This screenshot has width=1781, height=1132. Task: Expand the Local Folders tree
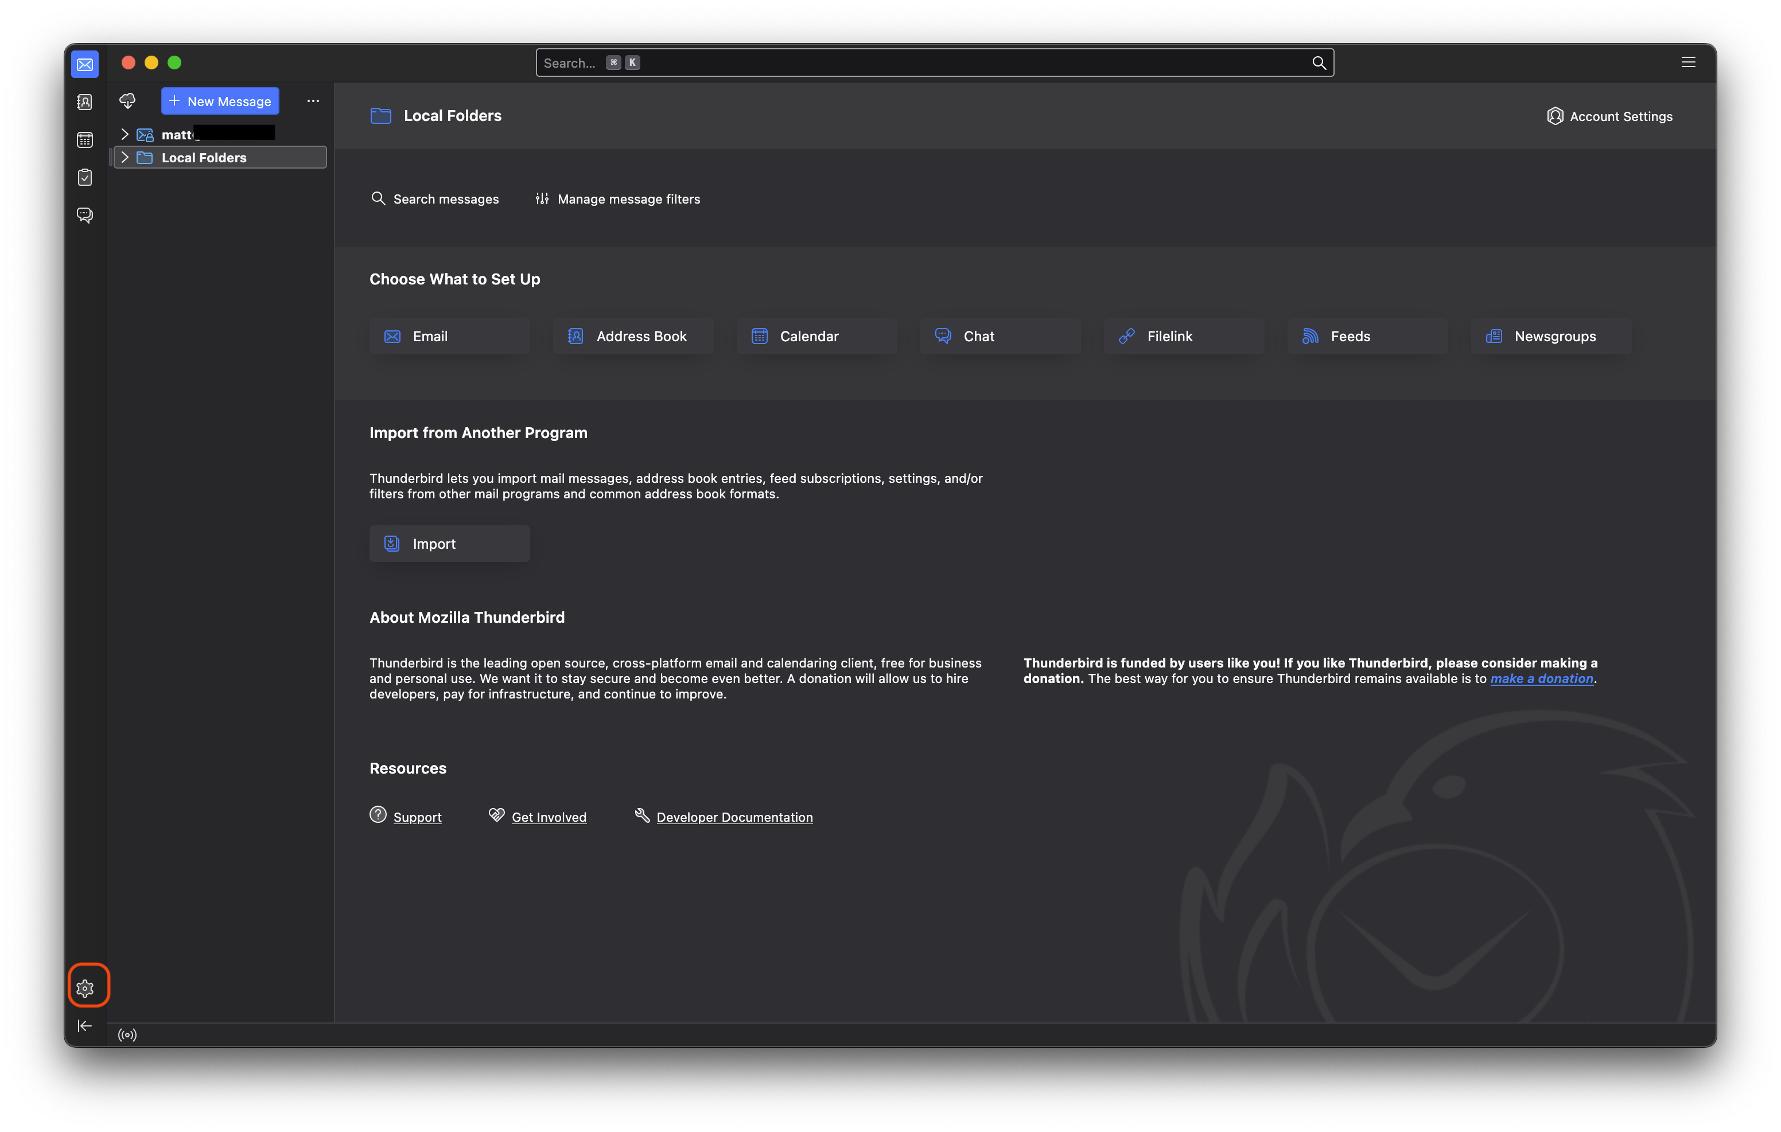(x=125, y=158)
